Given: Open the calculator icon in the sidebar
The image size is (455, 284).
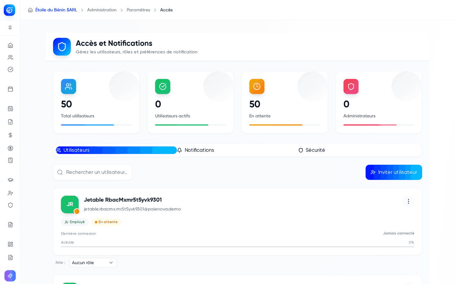Looking at the screenshot, I should [10, 160].
